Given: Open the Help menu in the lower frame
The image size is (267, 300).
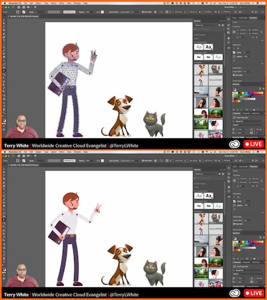Looking at the screenshot, I should point(85,152).
